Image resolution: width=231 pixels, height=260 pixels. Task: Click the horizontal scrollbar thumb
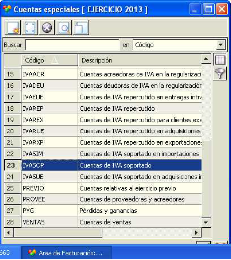pyautogui.click(x=58, y=233)
